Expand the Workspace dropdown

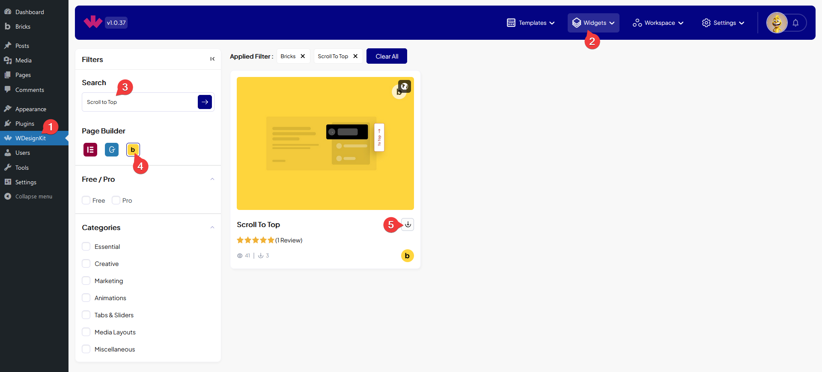click(x=658, y=23)
